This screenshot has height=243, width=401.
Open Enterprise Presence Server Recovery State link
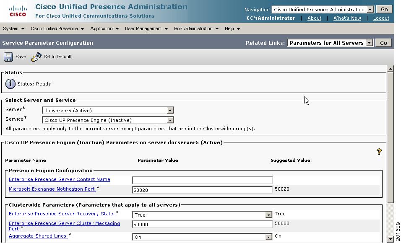click(61, 214)
